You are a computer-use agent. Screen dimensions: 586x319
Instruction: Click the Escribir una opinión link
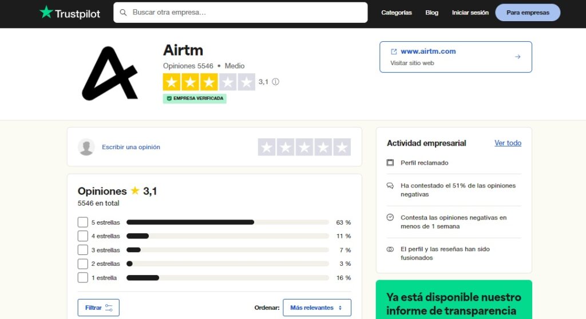tap(131, 147)
